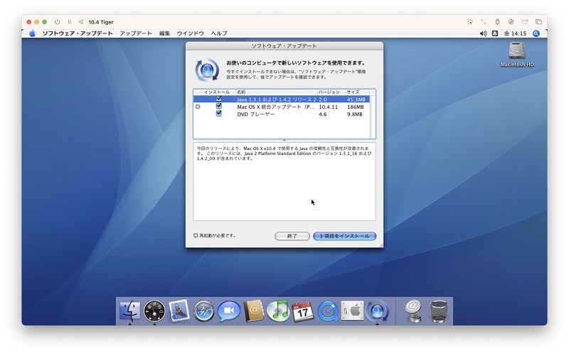Select the Java 1.3.1 および 1.4.2 row
This screenshot has height=354, width=569.
(x=282, y=100)
